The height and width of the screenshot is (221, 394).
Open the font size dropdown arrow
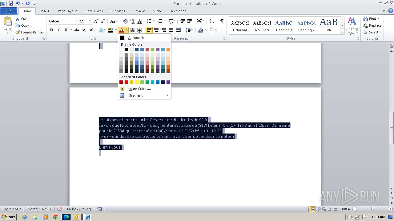pos(90,21)
